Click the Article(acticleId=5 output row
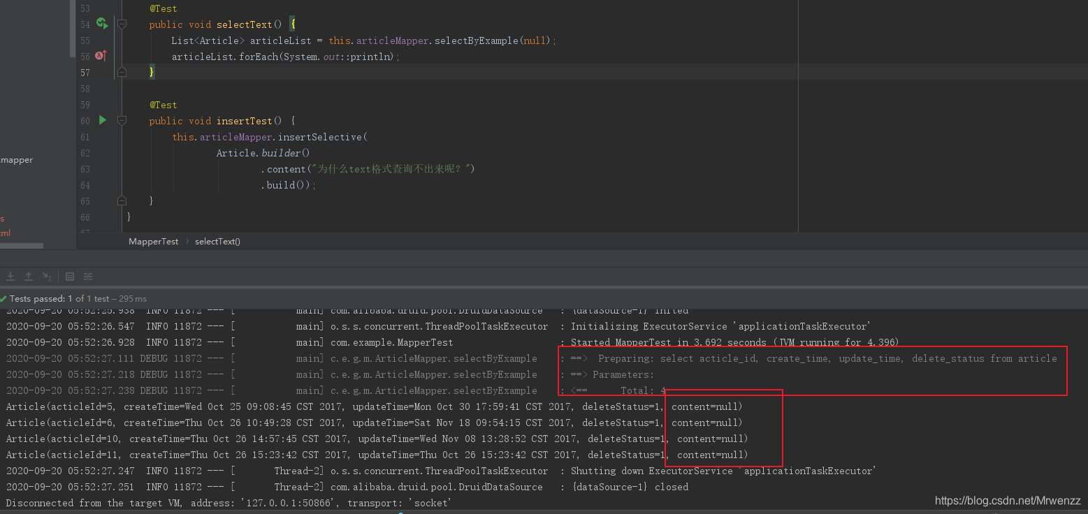This screenshot has width=1088, height=514. [x=374, y=406]
